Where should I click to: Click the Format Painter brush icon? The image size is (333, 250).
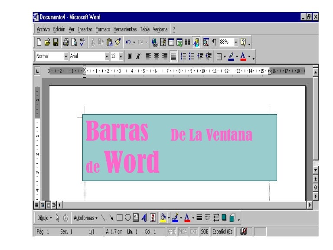click(117, 43)
